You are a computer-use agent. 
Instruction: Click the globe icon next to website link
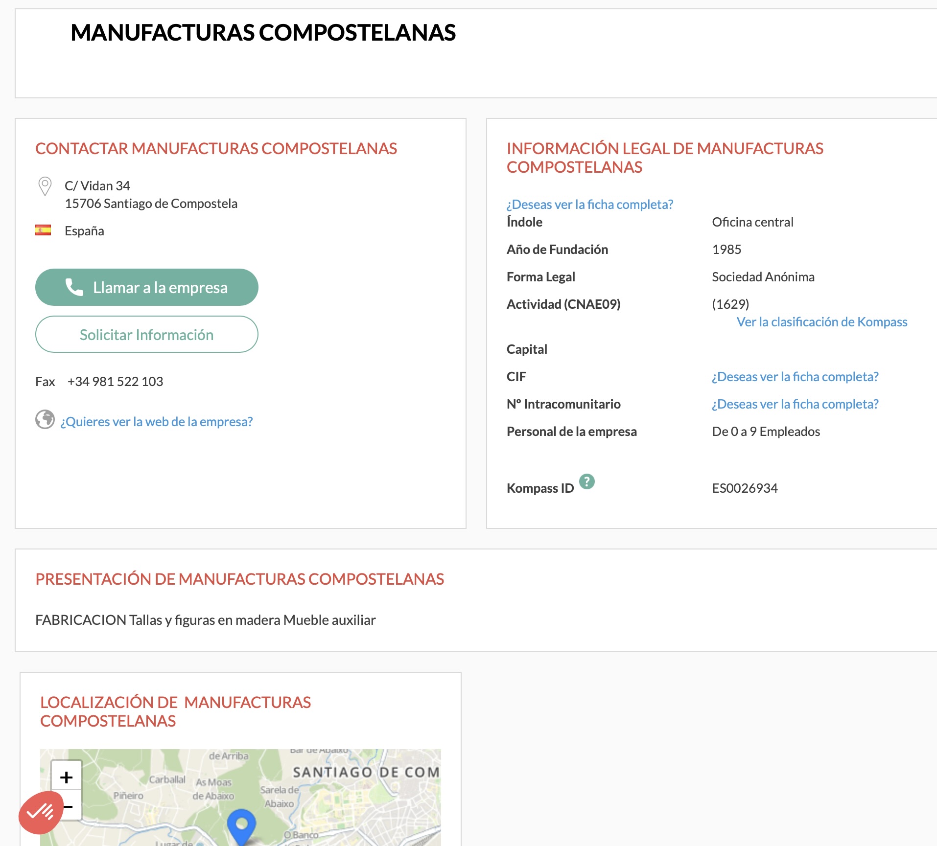click(x=45, y=419)
